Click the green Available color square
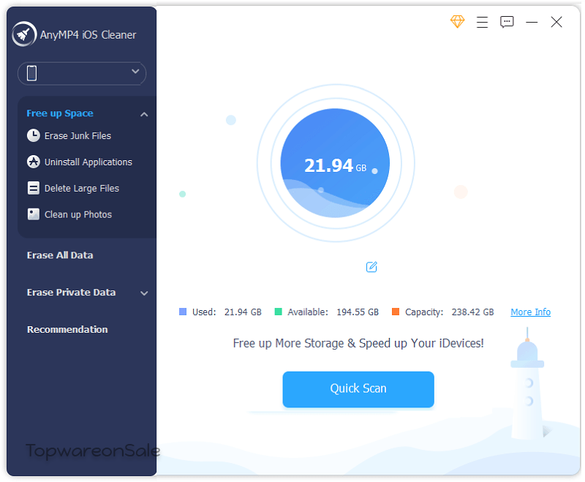The width and height of the screenshot is (585, 482). (278, 312)
